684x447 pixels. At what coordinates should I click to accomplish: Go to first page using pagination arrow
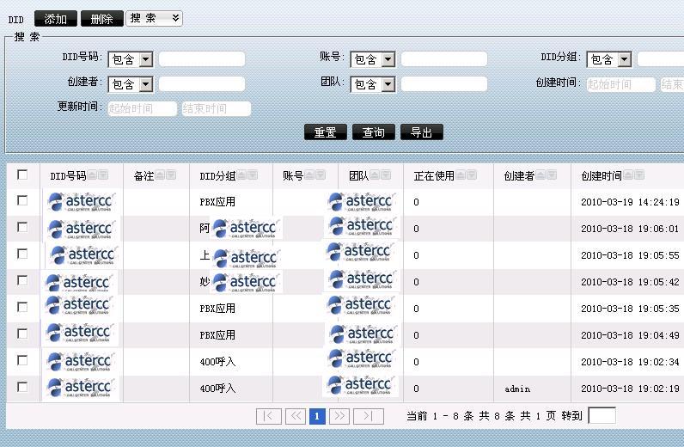click(269, 416)
